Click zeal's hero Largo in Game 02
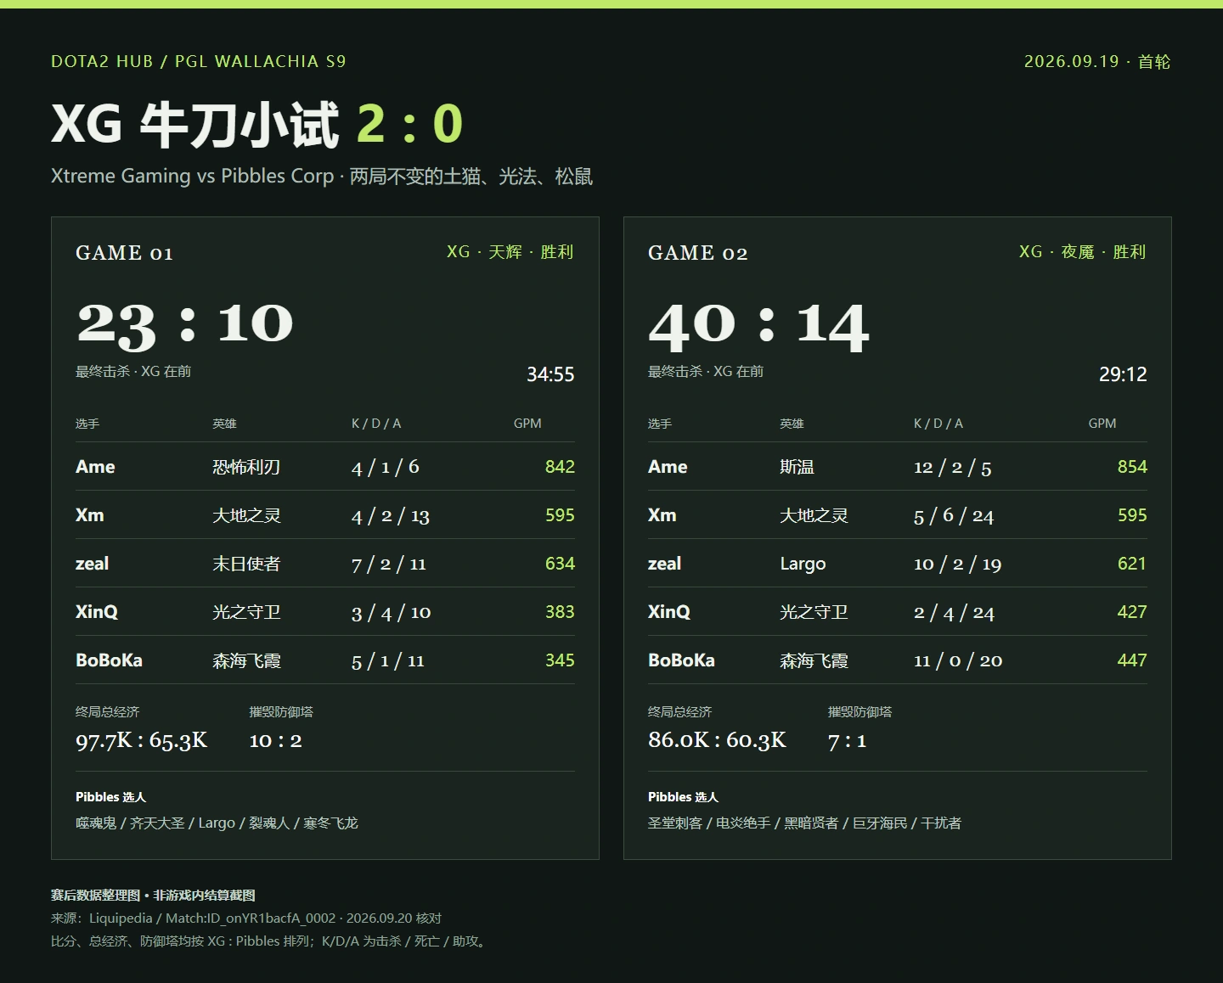Viewport: 1223px width, 983px height. (x=803, y=564)
